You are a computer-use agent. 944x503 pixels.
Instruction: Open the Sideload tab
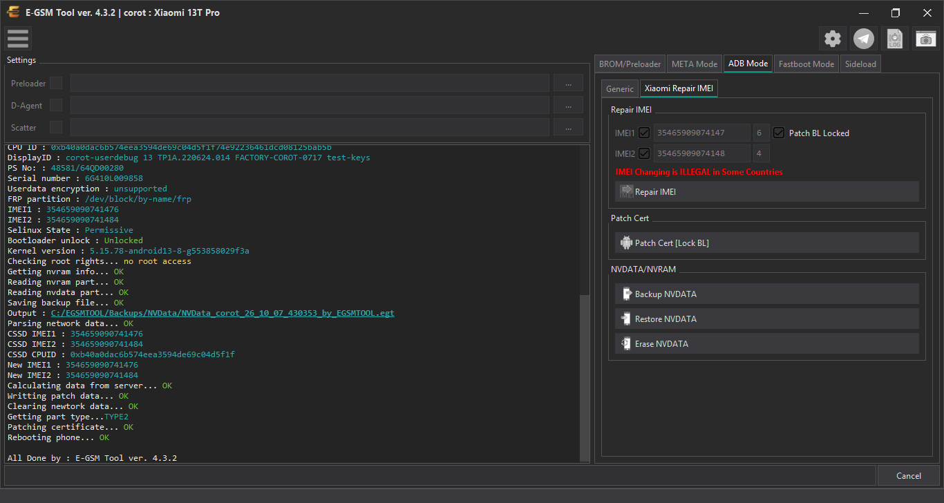click(860, 64)
